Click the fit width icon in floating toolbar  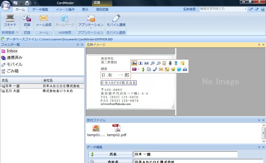point(147,63)
